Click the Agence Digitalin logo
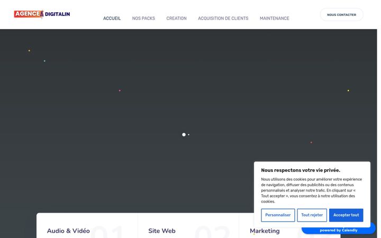This screenshot has height=238, width=381. [42, 14]
